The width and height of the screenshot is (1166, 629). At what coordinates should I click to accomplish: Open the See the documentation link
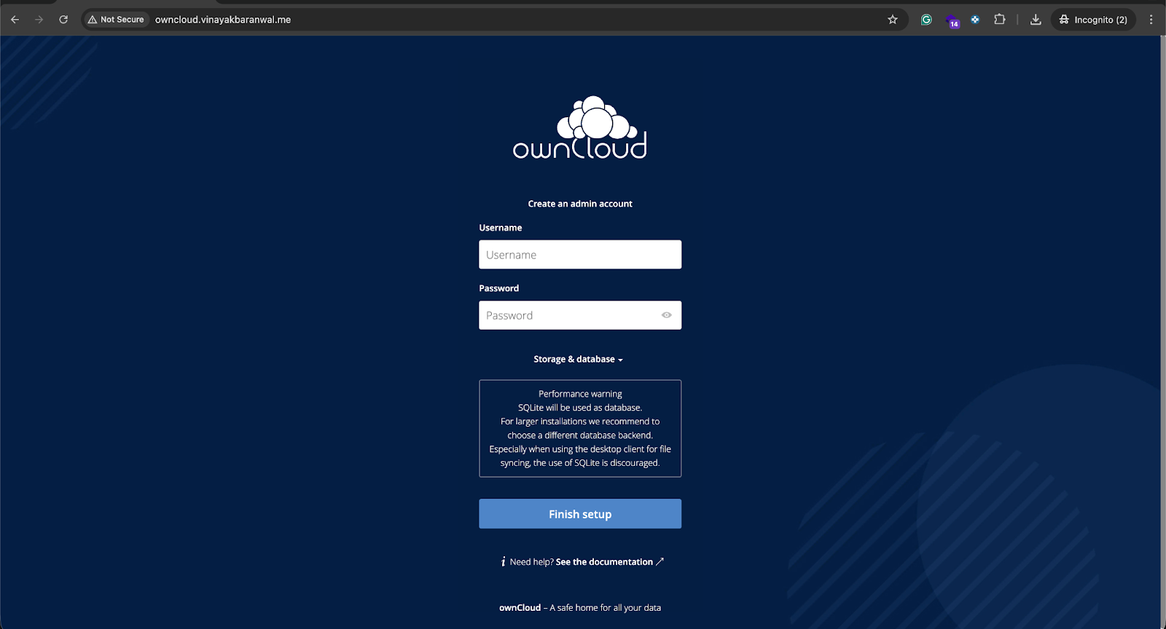609,562
